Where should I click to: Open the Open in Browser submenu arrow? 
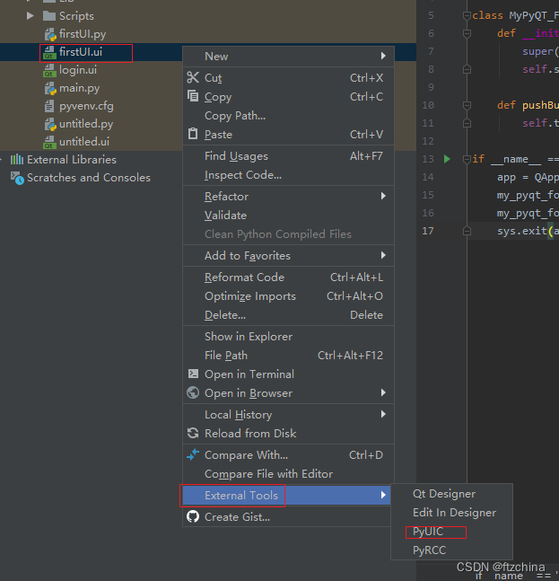click(x=383, y=392)
